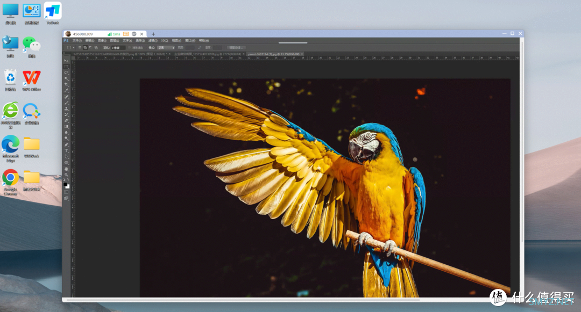The height and width of the screenshot is (312, 581).
Task: Open WPS Office desktop shortcut
Action: point(32,80)
